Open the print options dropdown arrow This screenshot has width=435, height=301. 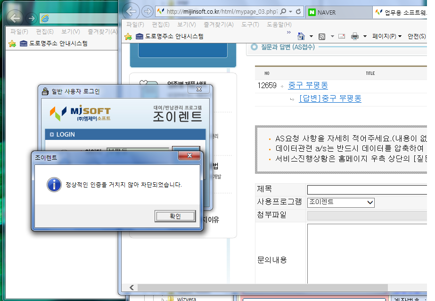365,36
